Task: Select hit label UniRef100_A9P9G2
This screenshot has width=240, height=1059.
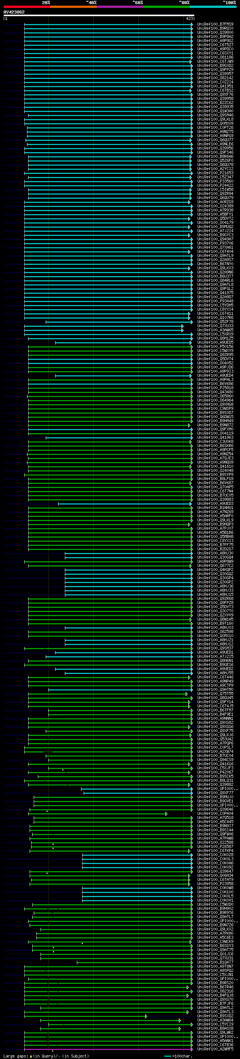Action: (215, 41)
